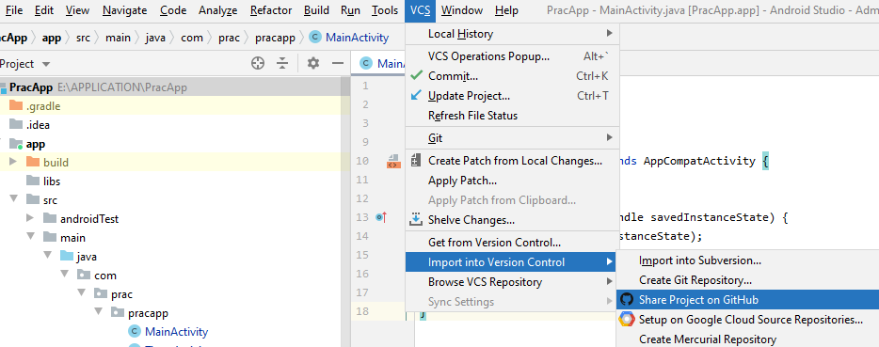The height and width of the screenshot is (347, 879).
Task: Click line number 18 in editor gutter
Action: click(362, 311)
